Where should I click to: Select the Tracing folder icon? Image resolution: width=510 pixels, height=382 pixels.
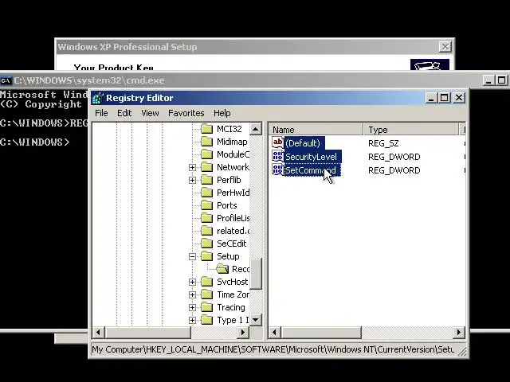tap(207, 307)
